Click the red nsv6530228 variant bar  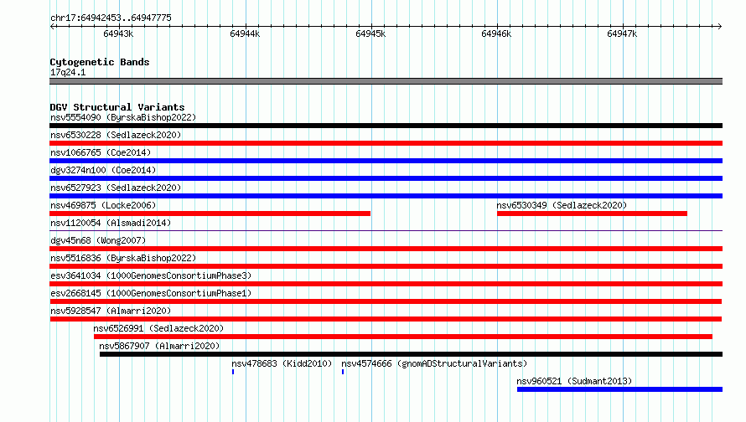[x=386, y=143]
